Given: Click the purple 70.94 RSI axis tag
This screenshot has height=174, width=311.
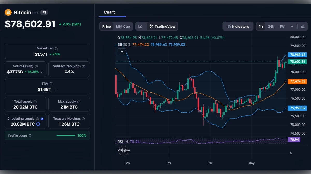Looking at the screenshot, I should (x=294, y=140).
